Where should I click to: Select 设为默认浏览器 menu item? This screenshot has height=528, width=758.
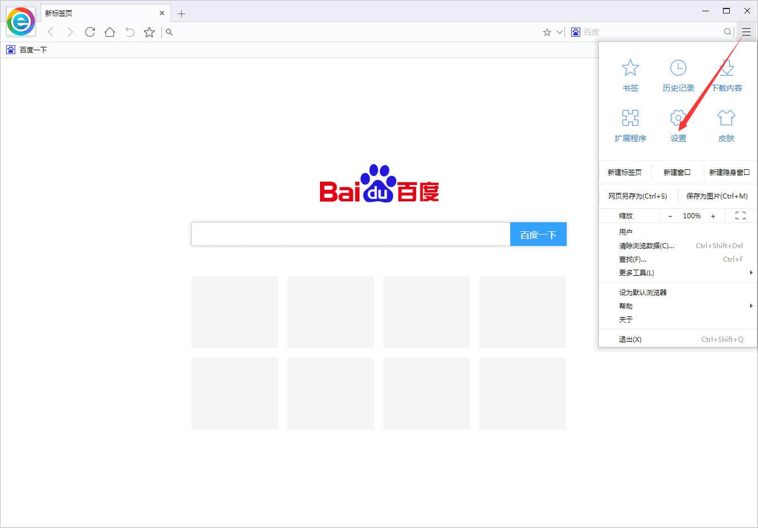[678, 292]
